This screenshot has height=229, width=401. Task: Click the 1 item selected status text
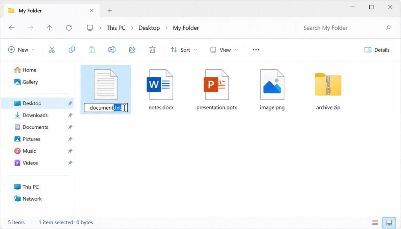pos(56,223)
